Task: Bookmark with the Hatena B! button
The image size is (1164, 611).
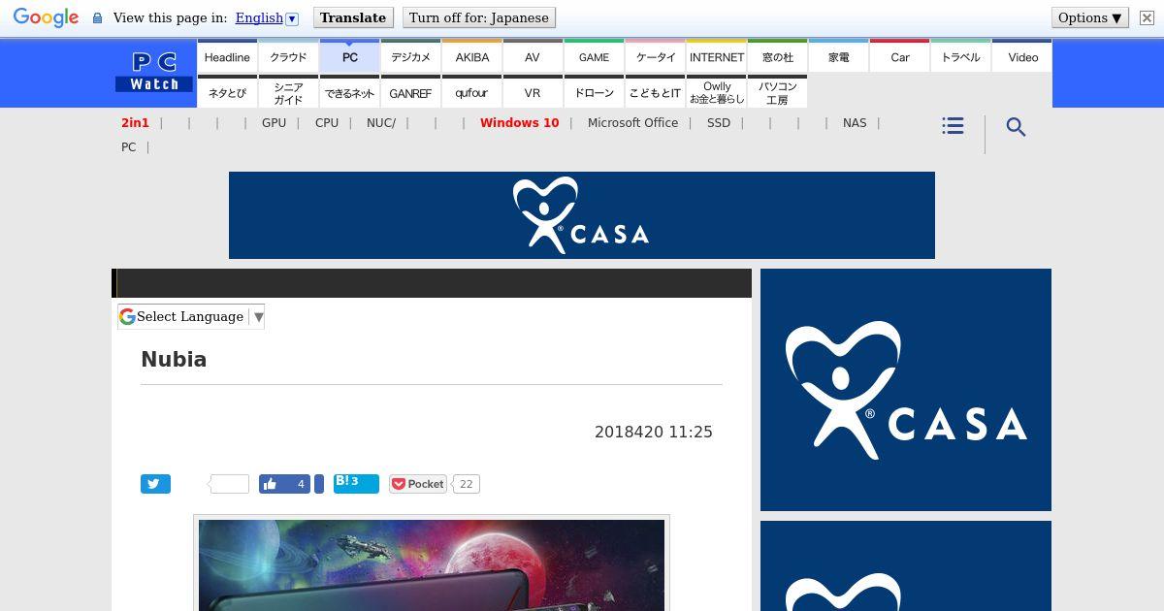Action: 356,484
